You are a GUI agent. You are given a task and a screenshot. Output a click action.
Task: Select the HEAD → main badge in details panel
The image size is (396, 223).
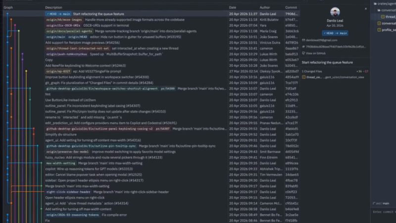pos(335,33)
